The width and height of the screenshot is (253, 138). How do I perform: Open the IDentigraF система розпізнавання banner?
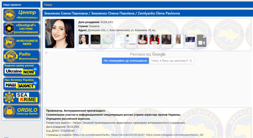[21, 29]
